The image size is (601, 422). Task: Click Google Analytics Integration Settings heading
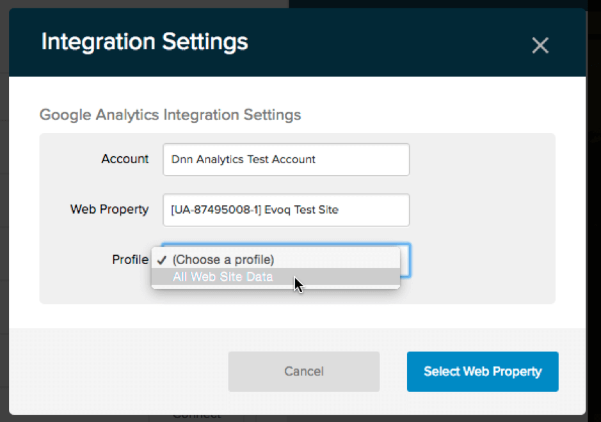[170, 115]
